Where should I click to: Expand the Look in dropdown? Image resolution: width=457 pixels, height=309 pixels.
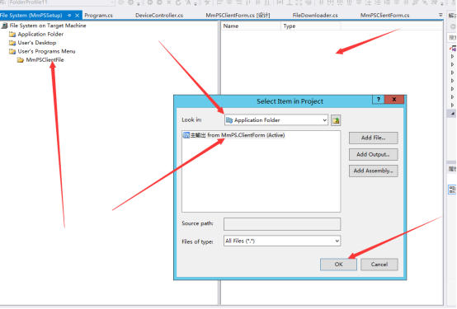click(325, 120)
